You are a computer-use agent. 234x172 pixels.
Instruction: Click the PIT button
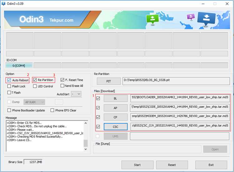(x=109, y=81)
